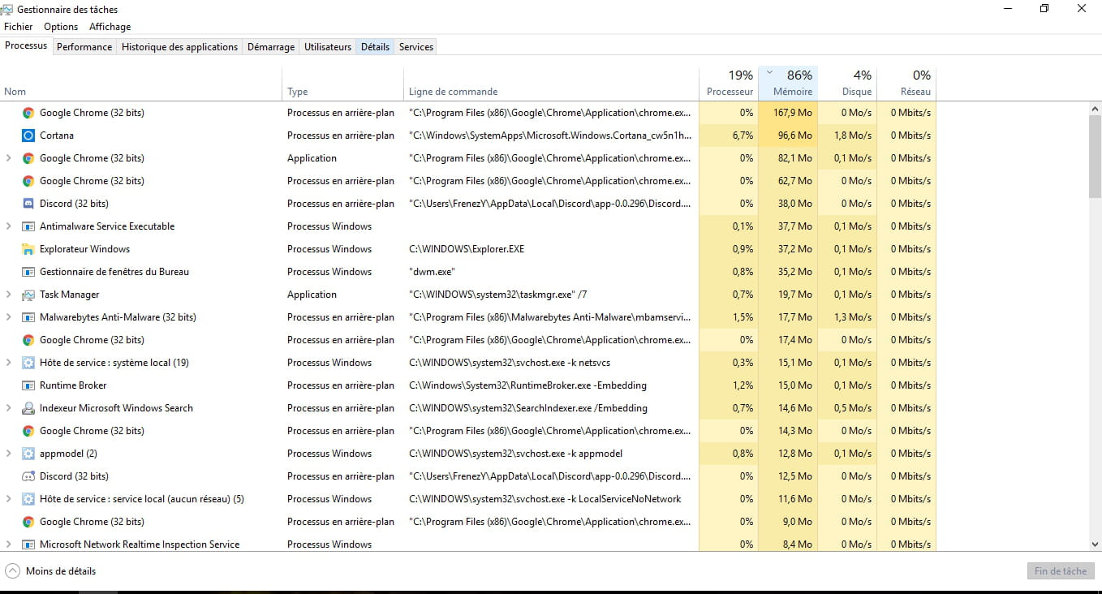
Task: Click the Discord icon in the 38,0 Mo row
Action: pos(28,204)
